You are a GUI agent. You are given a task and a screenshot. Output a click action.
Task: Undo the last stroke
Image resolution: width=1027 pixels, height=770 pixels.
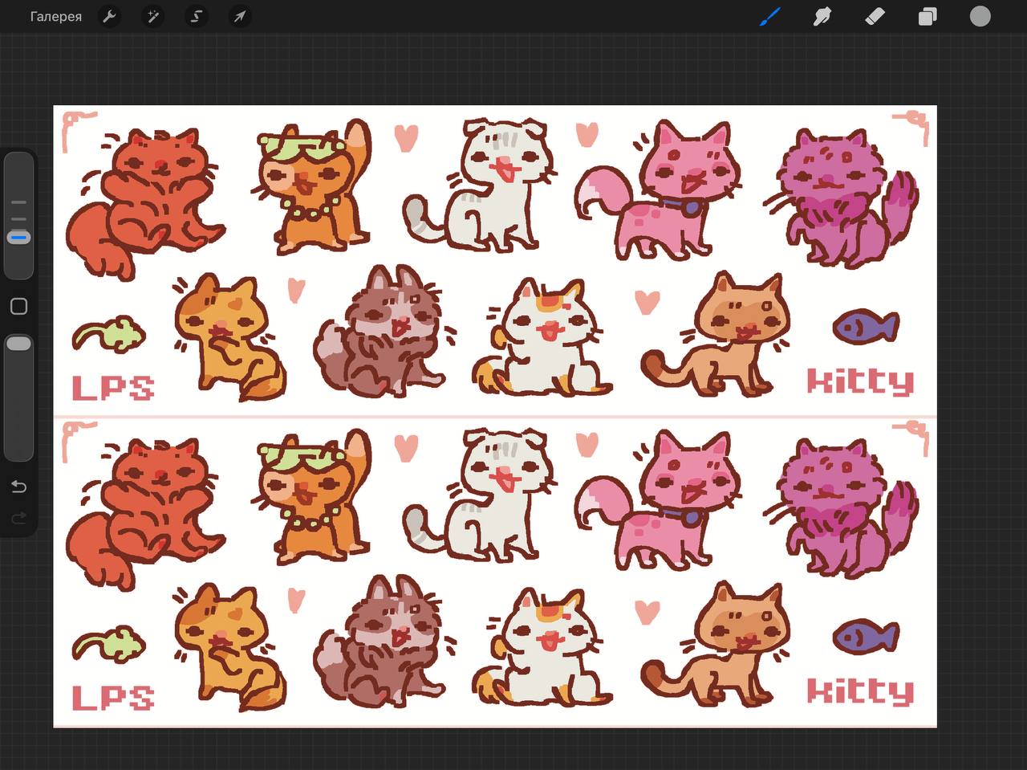pyautogui.click(x=19, y=487)
